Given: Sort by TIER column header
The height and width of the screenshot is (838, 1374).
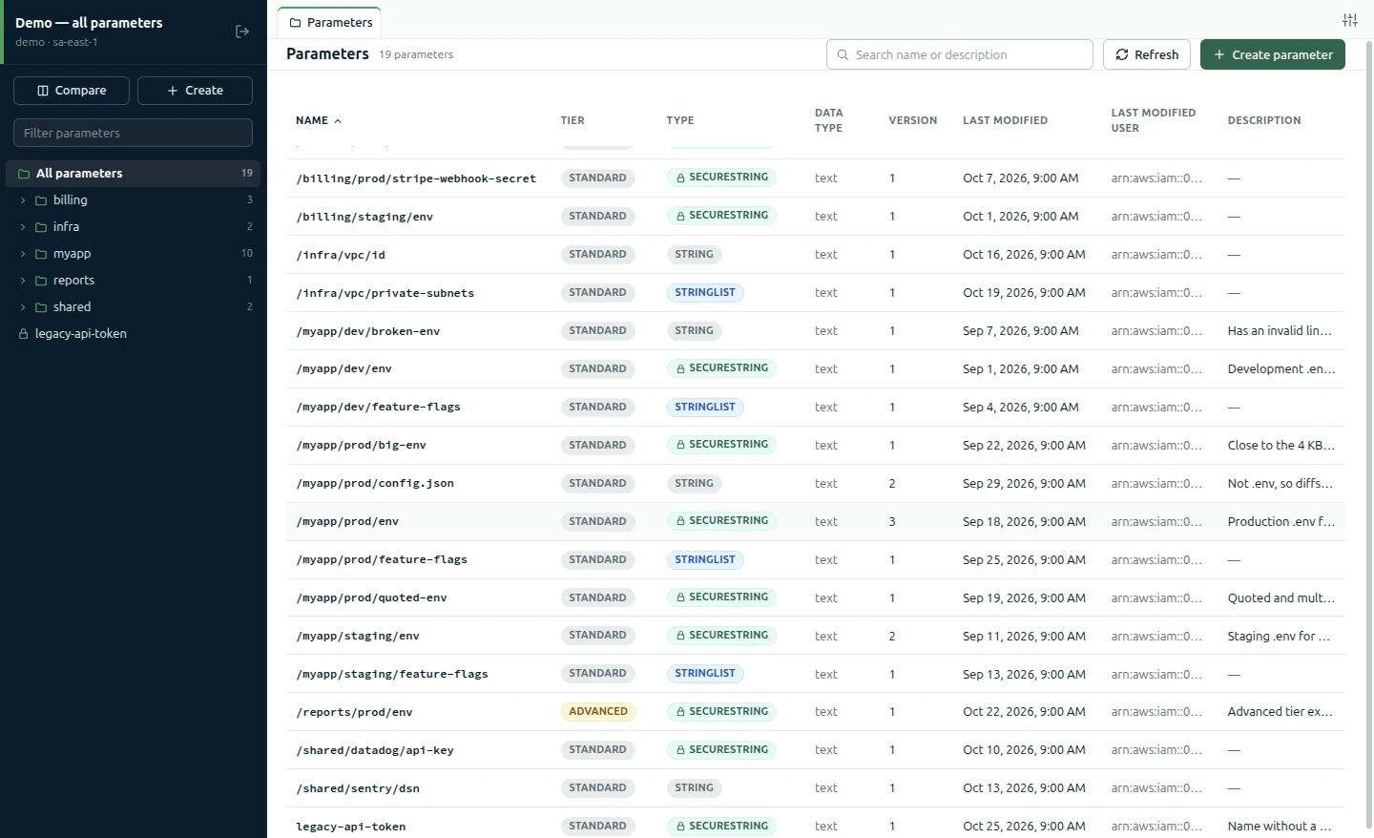Looking at the screenshot, I should pyautogui.click(x=572, y=120).
